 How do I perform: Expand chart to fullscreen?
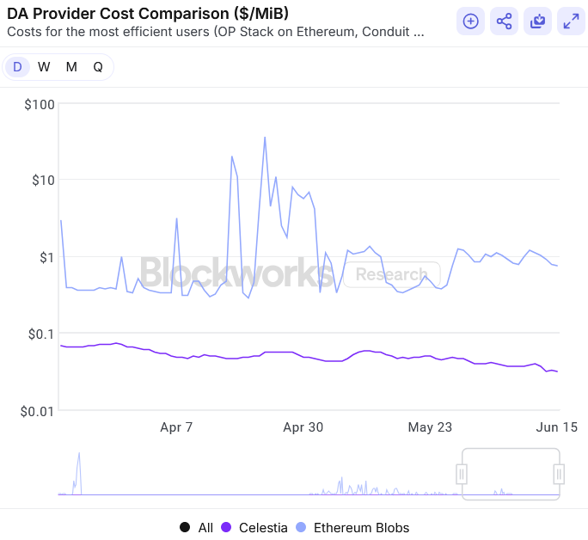(571, 21)
